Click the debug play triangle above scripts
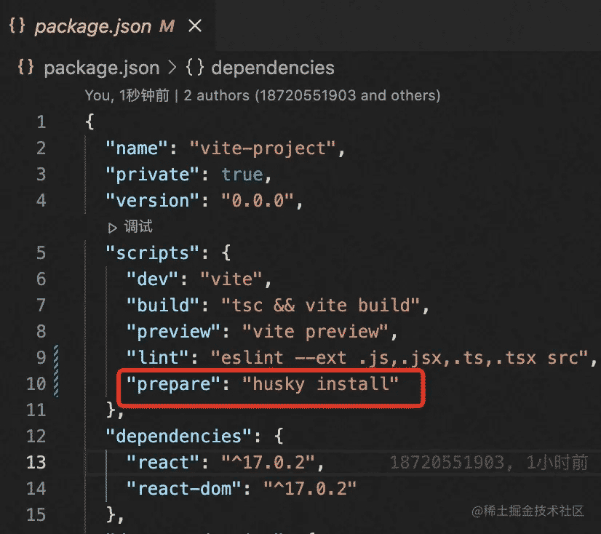The height and width of the screenshot is (534, 601). tap(113, 227)
